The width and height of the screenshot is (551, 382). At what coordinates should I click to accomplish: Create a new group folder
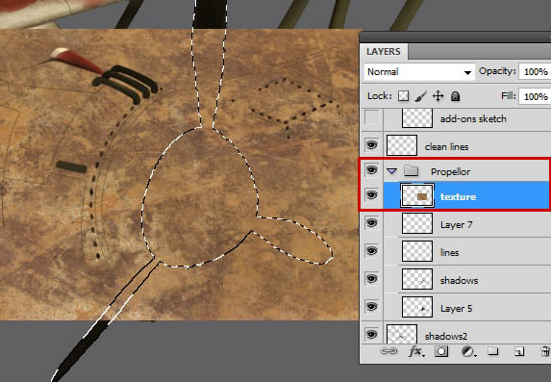493,350
